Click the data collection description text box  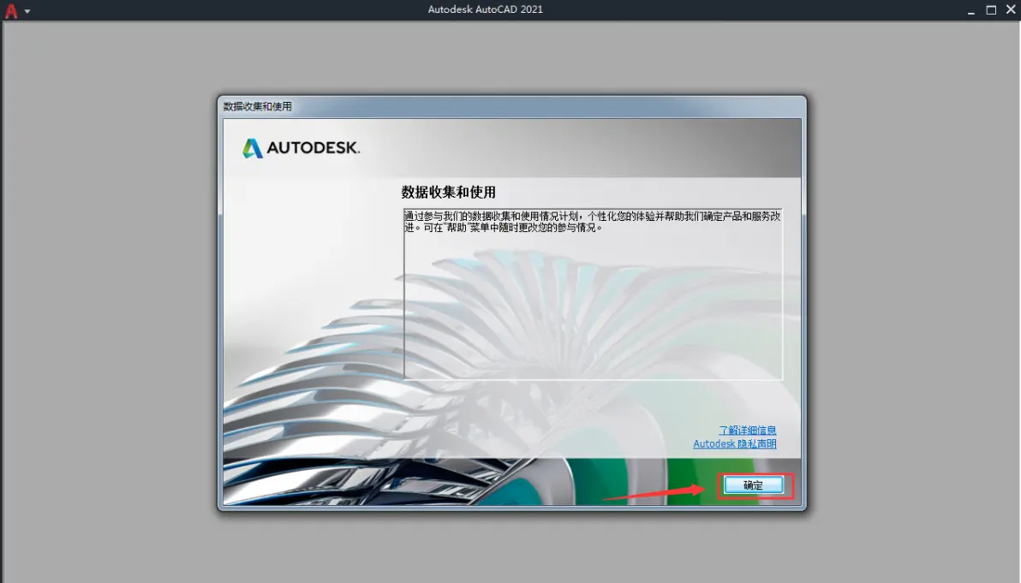(593, 294)
